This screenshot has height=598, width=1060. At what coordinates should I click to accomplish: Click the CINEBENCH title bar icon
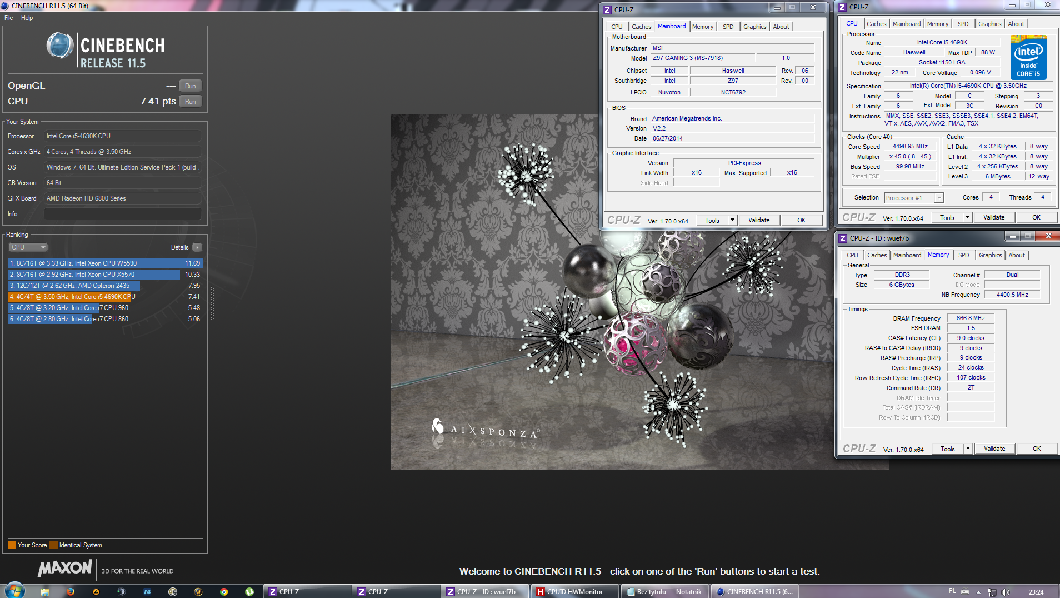[x=5, y=6]
